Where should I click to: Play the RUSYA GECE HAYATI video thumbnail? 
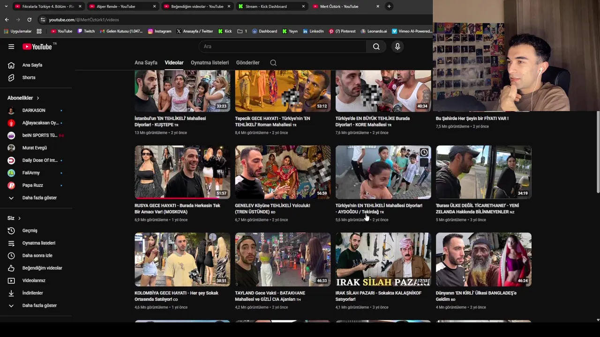pos(182,172)
